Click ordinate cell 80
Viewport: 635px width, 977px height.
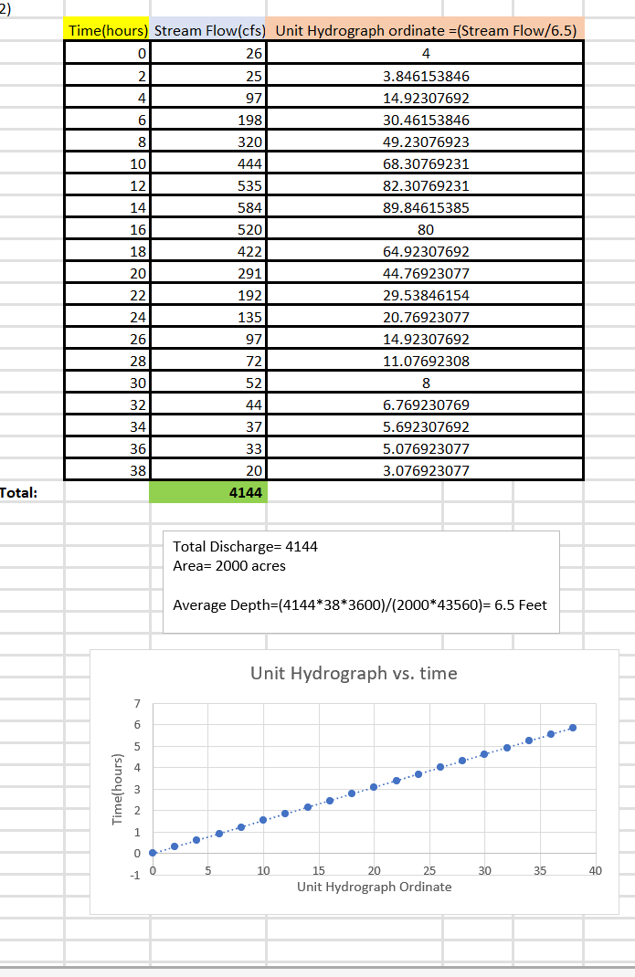426,229
